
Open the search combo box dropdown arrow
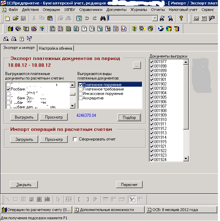point(155,18)
